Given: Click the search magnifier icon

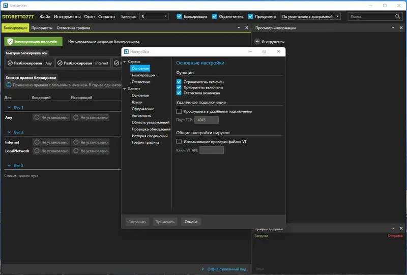Looking at the screenshot, I should click(x=397, y=16).
